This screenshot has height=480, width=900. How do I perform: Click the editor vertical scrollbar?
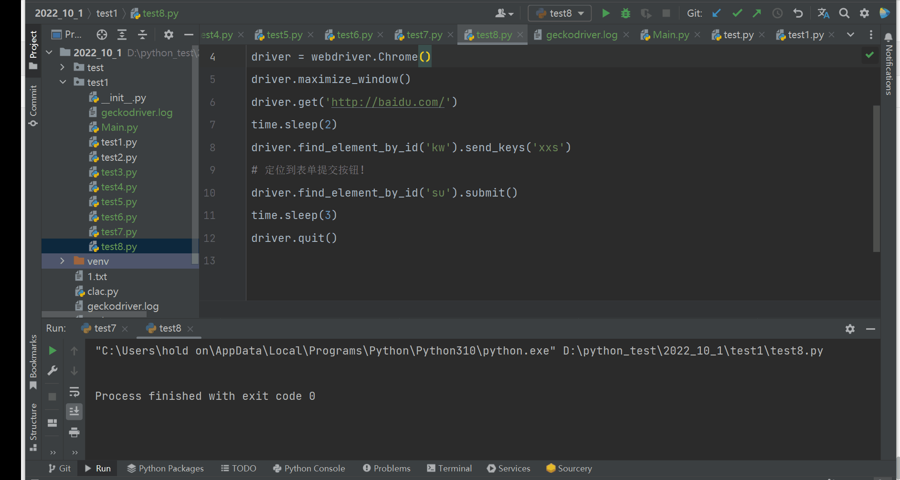coord(876,179)
